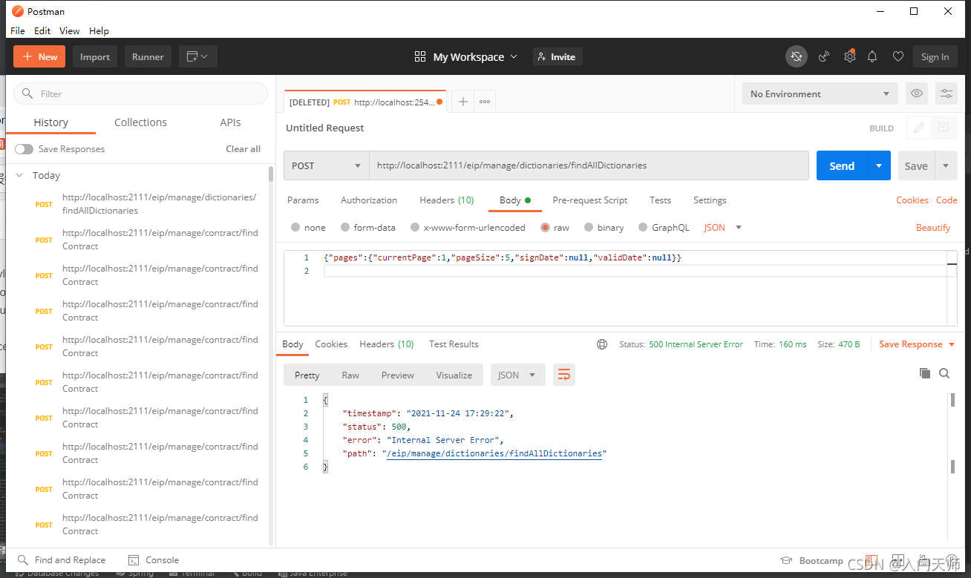
Task: Open the POST method dropdown
Action: pos(327,165)
